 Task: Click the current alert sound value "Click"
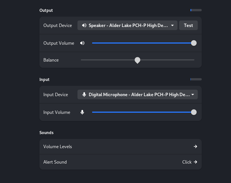point(187,162)
